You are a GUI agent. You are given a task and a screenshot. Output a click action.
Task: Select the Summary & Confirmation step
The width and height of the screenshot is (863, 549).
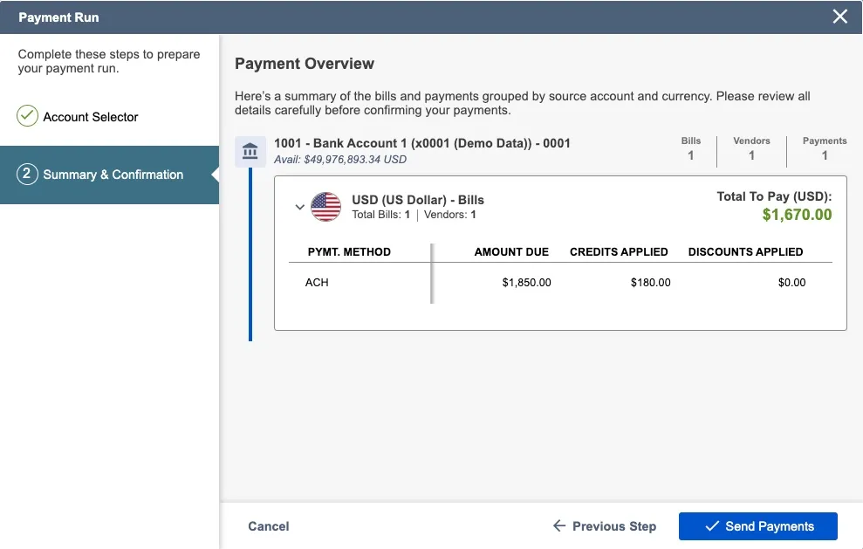(x=110, y=175)
